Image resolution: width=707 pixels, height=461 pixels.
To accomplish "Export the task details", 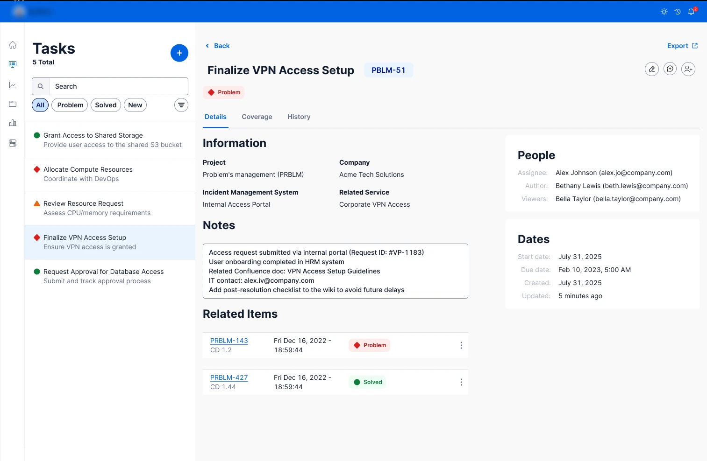I will pos(682,46).
